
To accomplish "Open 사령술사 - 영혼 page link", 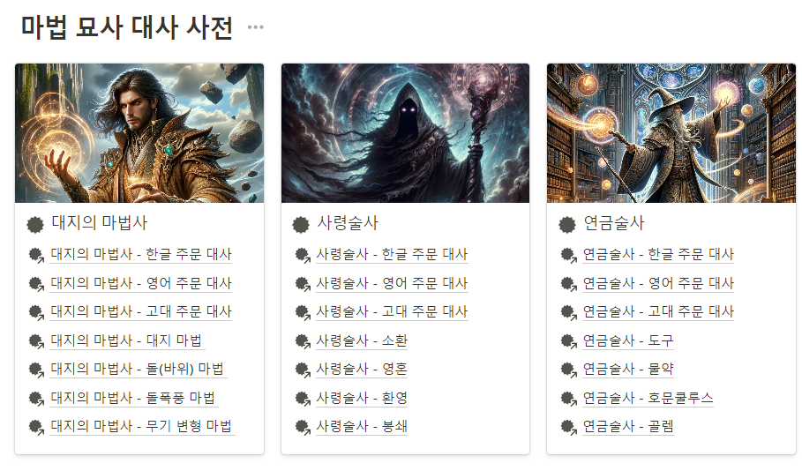I will tap(362, 369).
